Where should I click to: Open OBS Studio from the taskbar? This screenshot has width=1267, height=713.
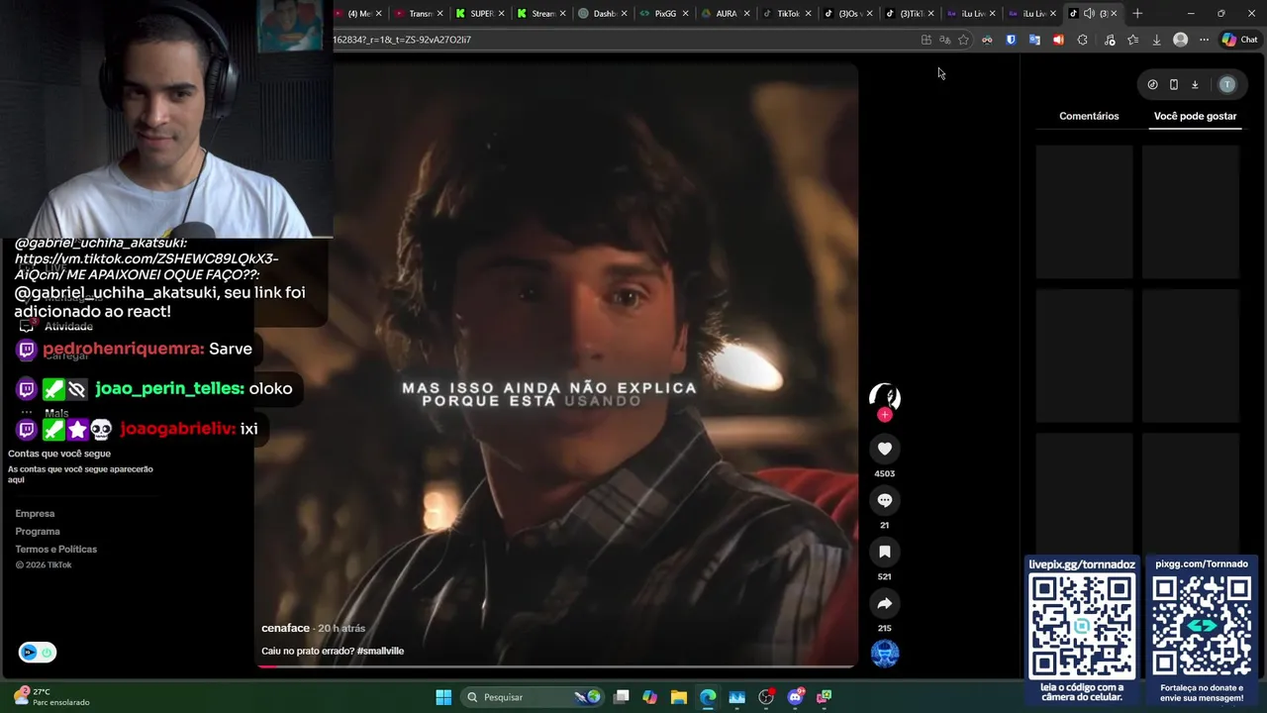[766, 697]
